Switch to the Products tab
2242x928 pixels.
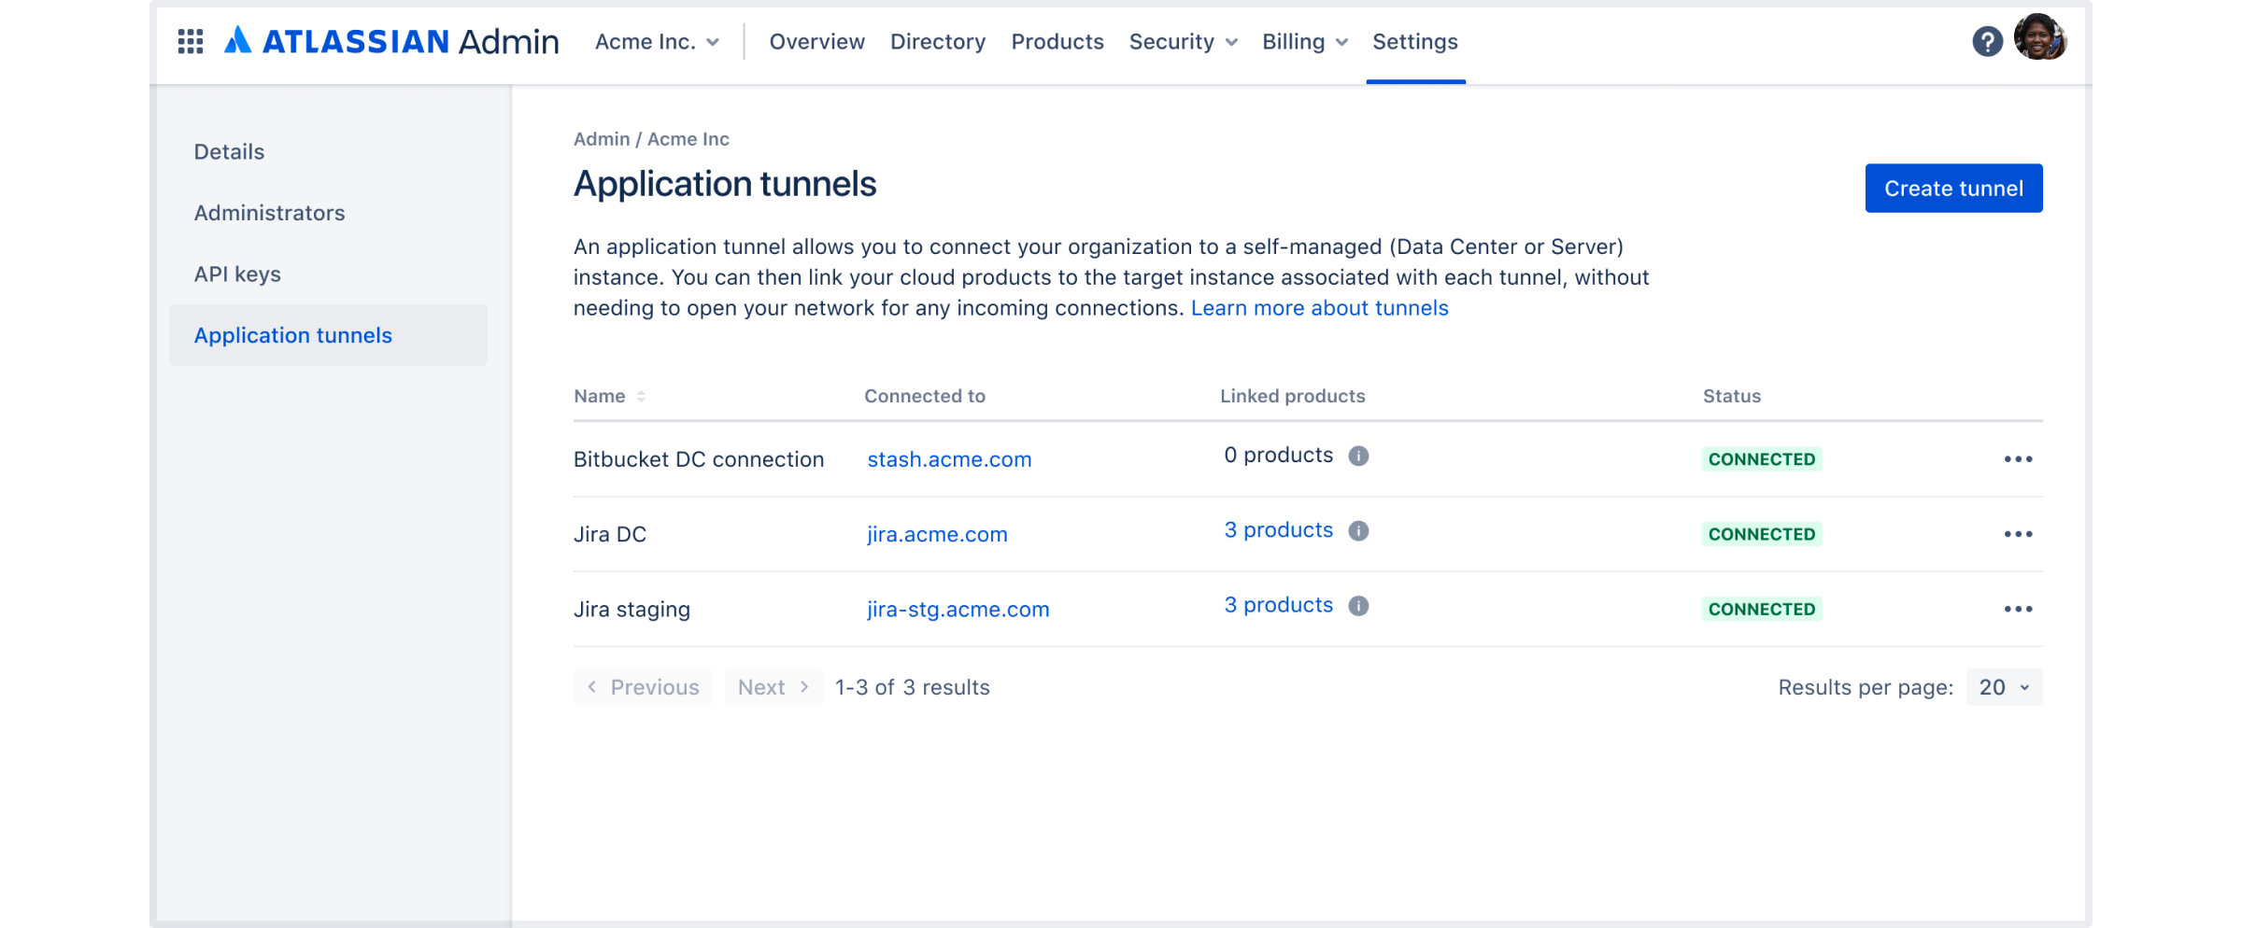click(1057, 42)
